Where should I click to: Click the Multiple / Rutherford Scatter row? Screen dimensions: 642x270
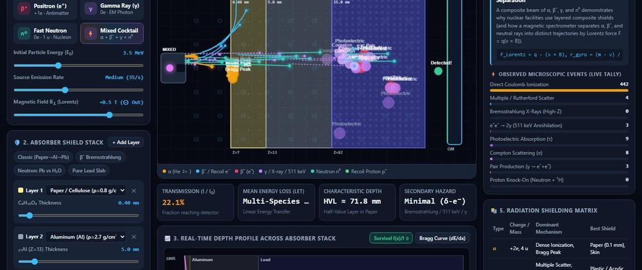click(559, 100)
